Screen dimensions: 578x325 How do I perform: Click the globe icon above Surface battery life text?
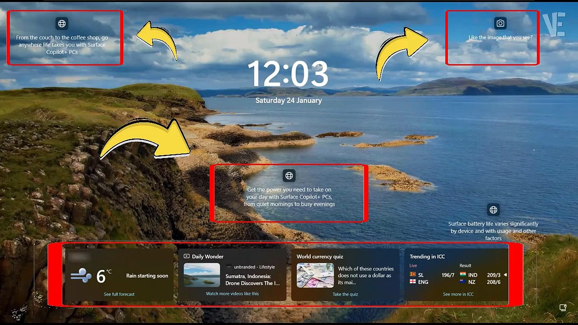pyautogui.click(x=493, y=210)
